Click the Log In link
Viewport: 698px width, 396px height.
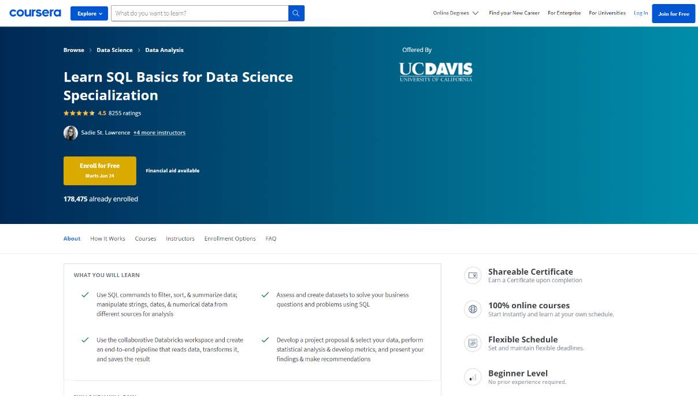641,13
